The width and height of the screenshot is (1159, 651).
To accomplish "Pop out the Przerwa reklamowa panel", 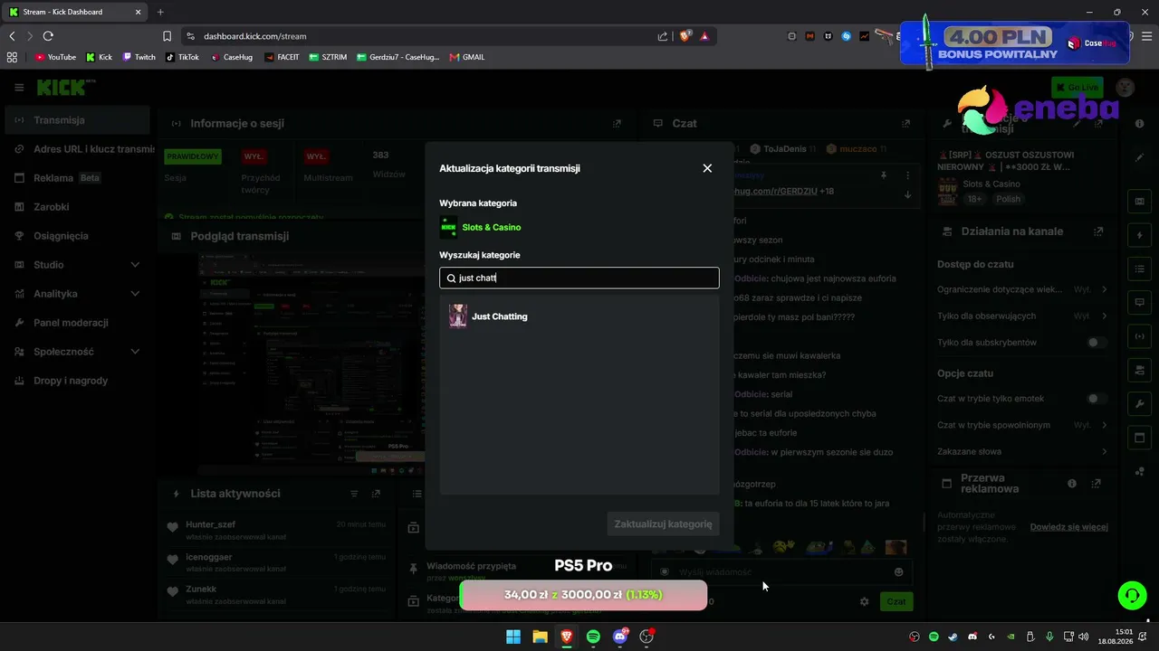I will [x=1096, y=484].
